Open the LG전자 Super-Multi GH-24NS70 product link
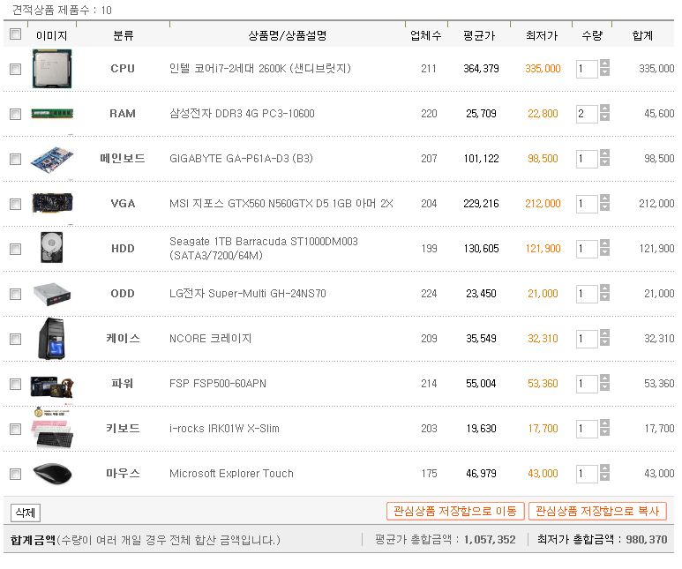This screenshot has width=682, height=569. tap(248, 294)
